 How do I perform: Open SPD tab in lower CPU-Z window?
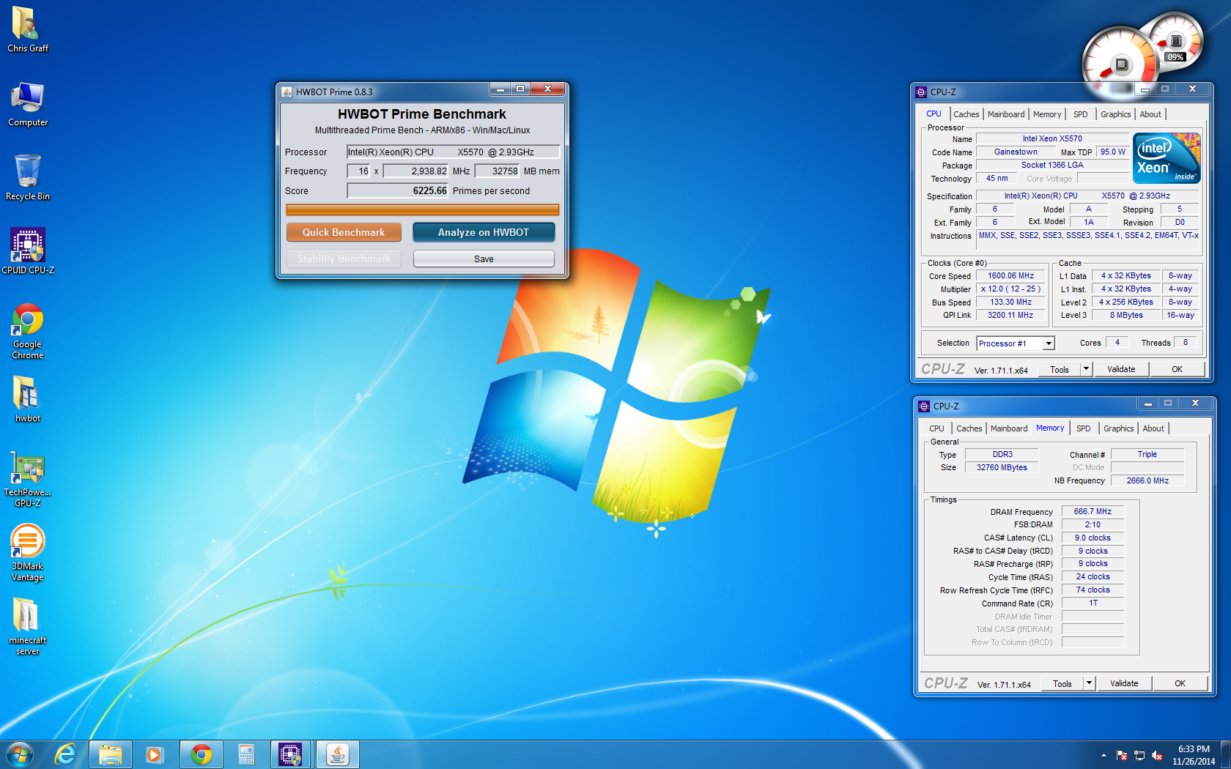pos(1084,428)
